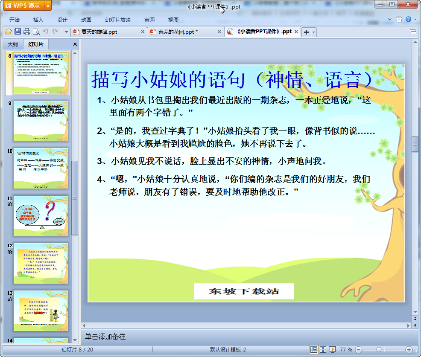
Task: Select slide 10 thumbnail
Action: [41, 168]
